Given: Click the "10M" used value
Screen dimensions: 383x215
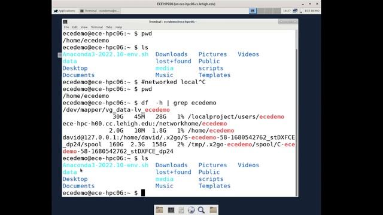Looking at the screenshot, I should (x=139, y=131).
